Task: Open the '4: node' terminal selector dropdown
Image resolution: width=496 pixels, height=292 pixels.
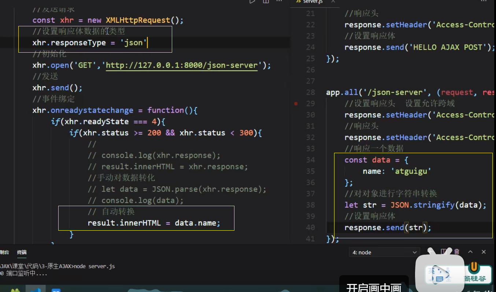Action: [x=385, y=252]
